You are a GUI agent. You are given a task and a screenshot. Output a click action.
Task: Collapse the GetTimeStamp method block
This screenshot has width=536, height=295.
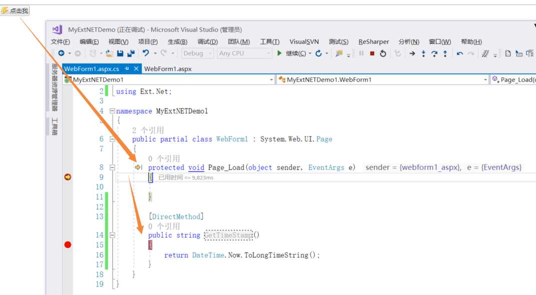(112, 234)
